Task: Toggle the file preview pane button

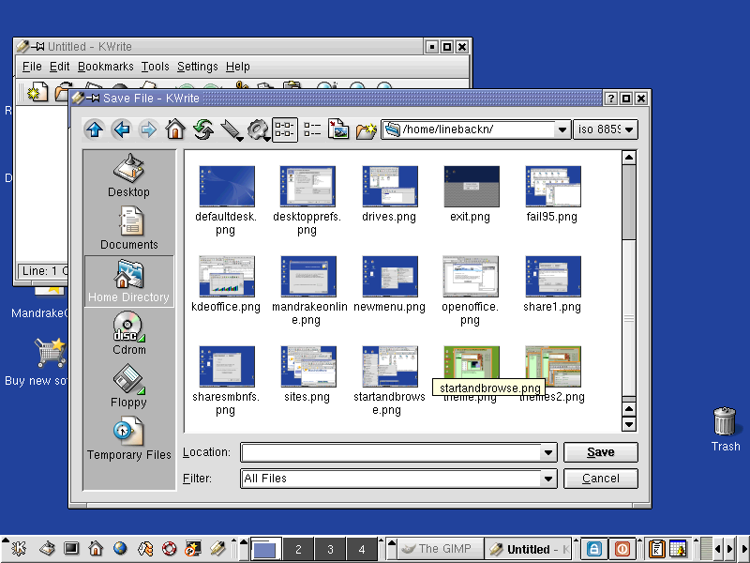Action: (x=338, y=129)
